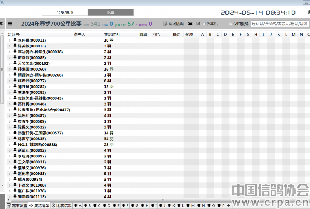Click the 34 羽 cell of 马洪军
The height and width of the screenshot is (209, 310).
[x=109, y=139]
